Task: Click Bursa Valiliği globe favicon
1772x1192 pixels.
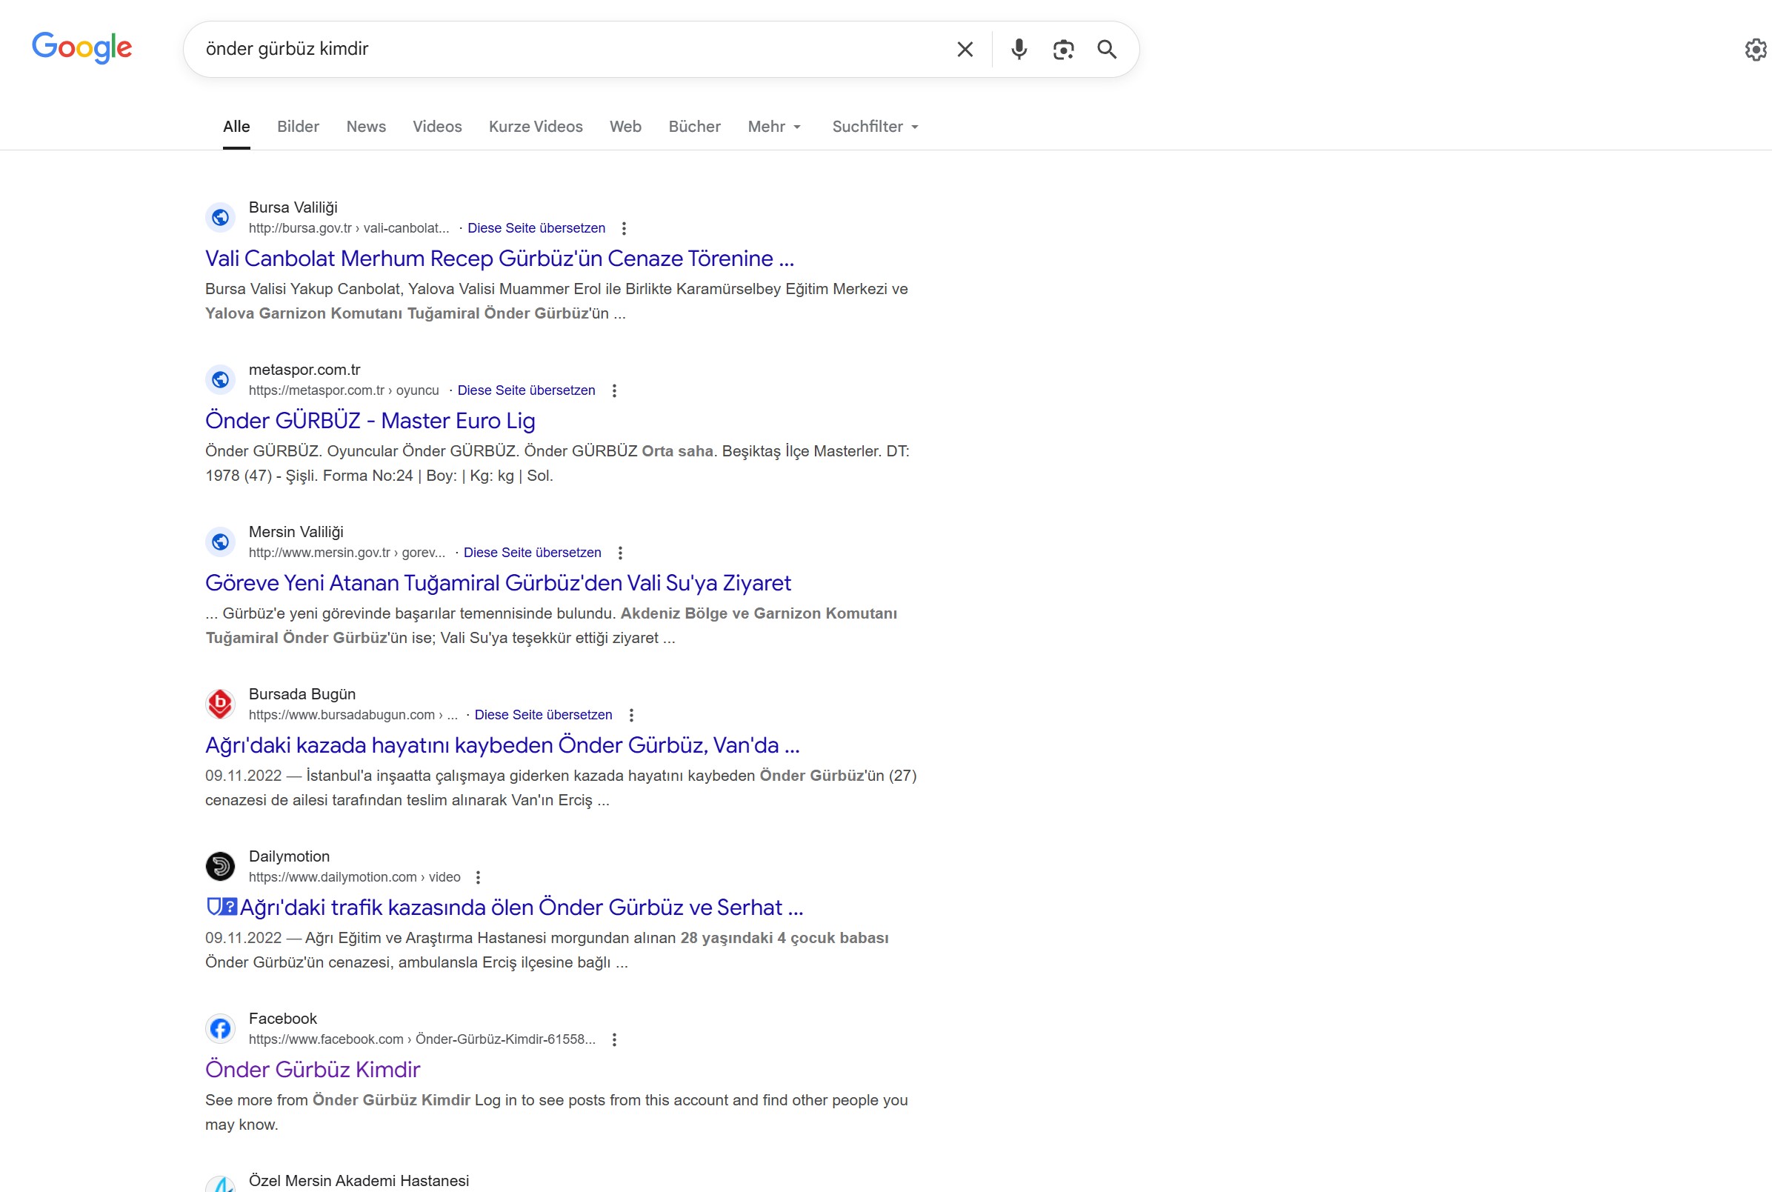Action: (221, 217)
